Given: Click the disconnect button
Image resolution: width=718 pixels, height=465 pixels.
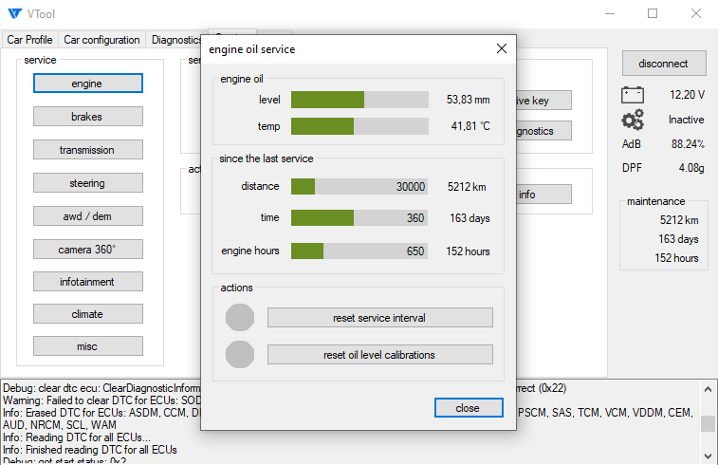Looking at the screenshot, I should tap(664, 64).
